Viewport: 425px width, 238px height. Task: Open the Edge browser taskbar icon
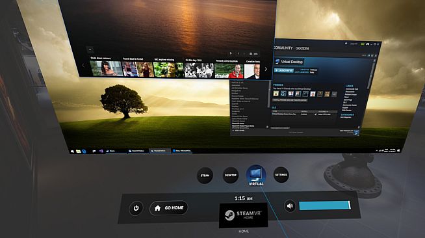click(x=84, y=152)
